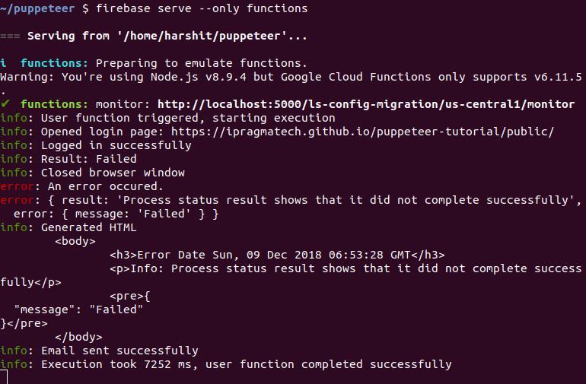Click the terminal cursor block at bottom
Viewport: 586px width, 384px height.
tap(4, 377)
